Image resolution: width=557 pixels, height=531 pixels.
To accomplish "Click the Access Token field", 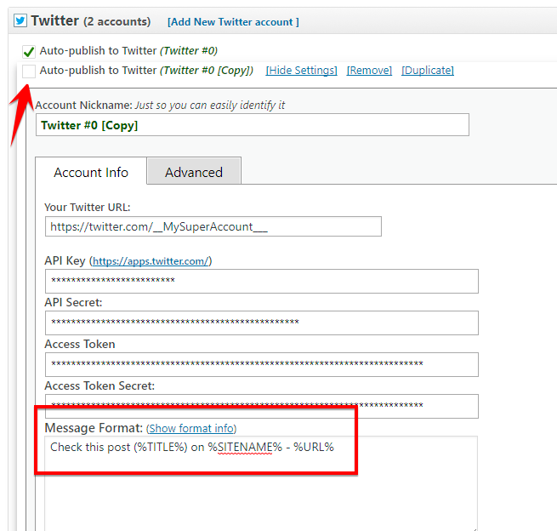I will tap(261, 364).
